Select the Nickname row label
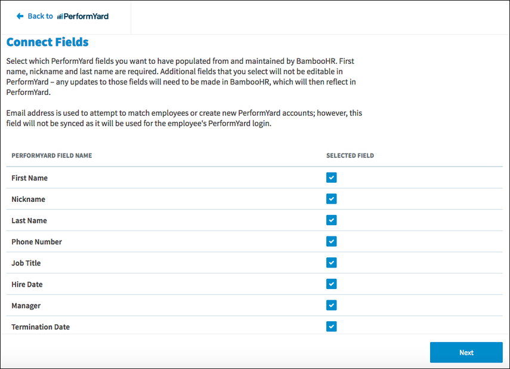 (28, 199)
